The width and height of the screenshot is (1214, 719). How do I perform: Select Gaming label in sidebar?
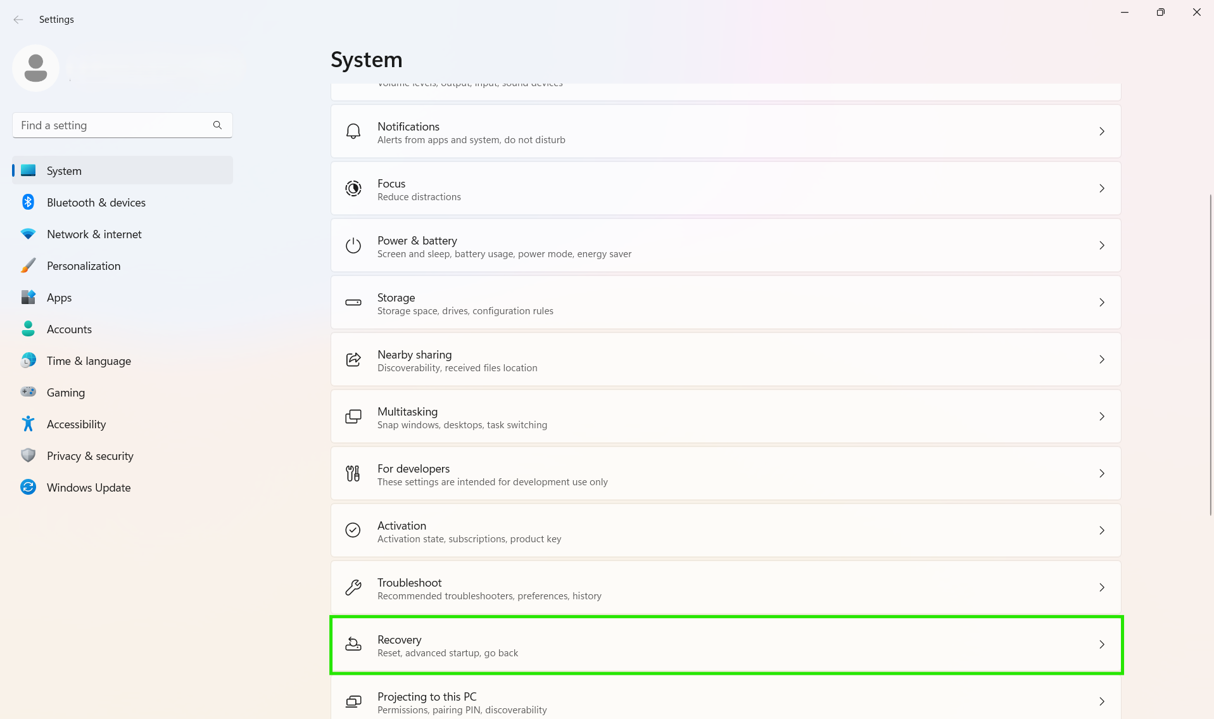[x=66, y=392]
